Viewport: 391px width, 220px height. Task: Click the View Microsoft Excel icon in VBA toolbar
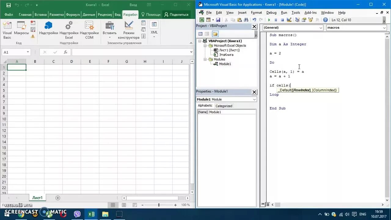tap(202, 20)
